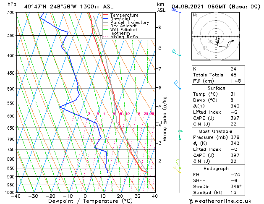264x204 pixels.
Task: Click the green wind barb at 700 hPa
Action: (180, 135)
